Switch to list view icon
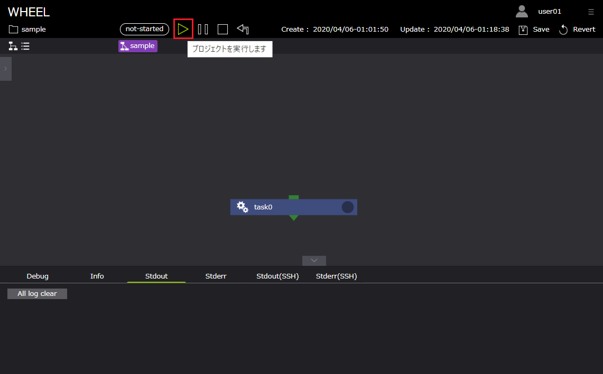Image resolution: width=603 pixels, height=374 pixels. 25,46
